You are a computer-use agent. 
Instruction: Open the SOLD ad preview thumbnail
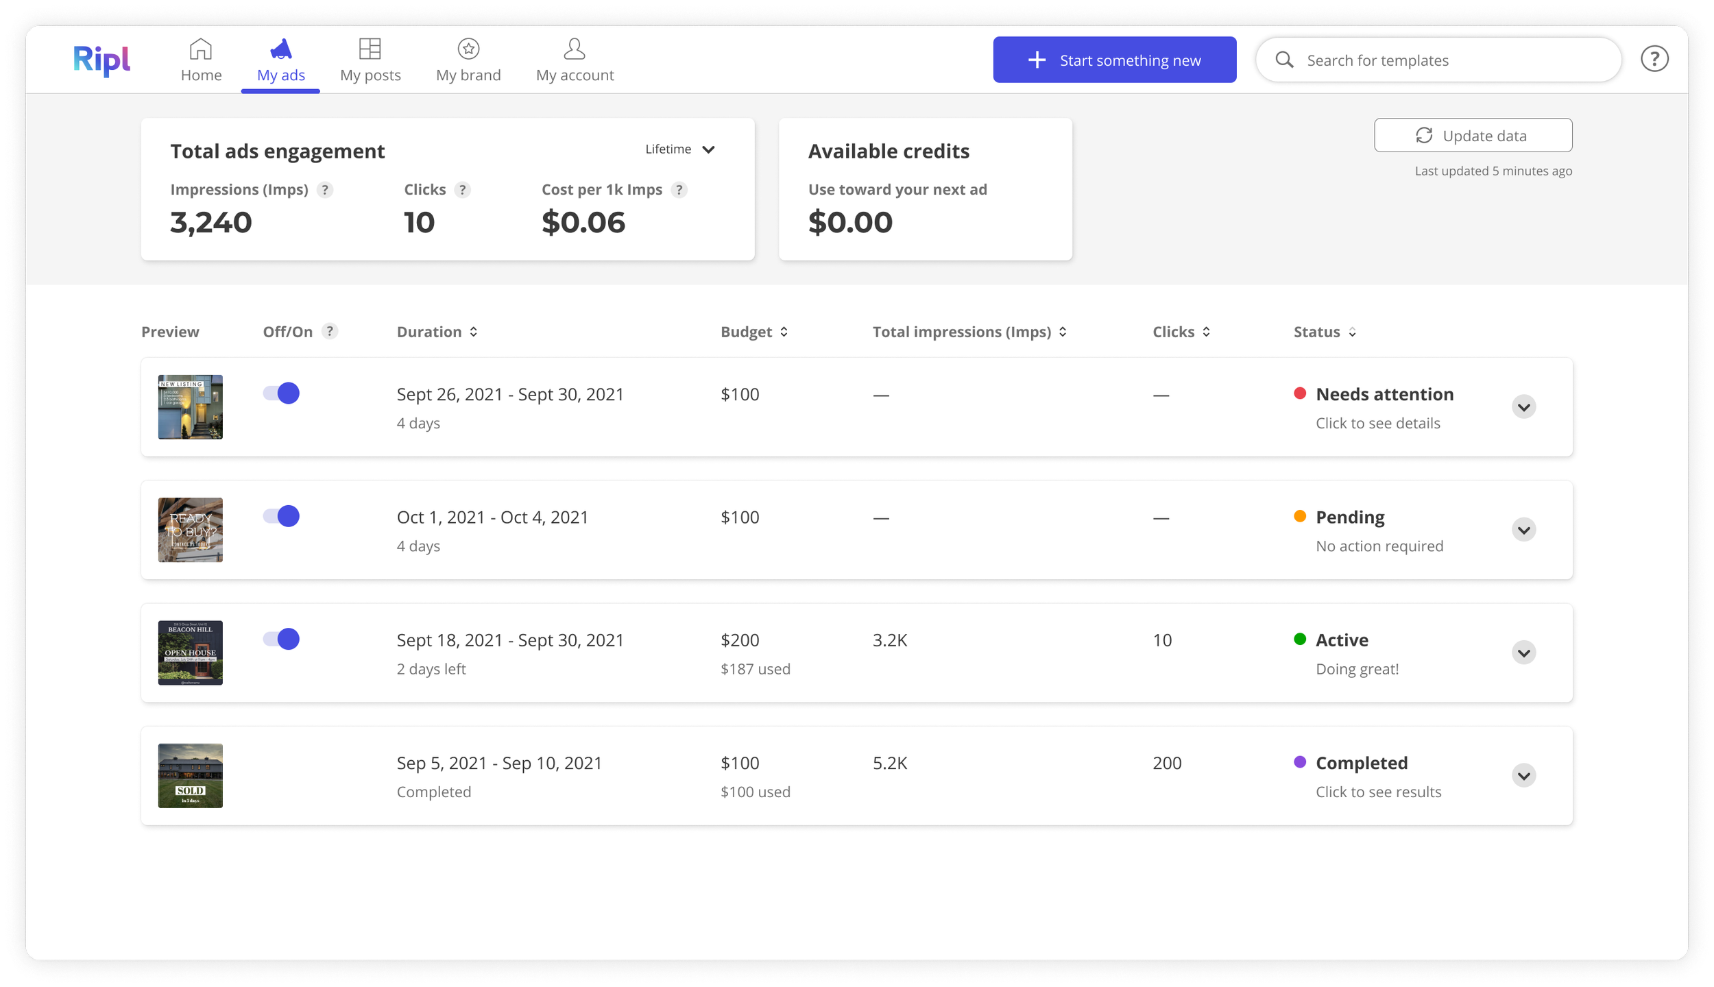(x=190, y=776)
